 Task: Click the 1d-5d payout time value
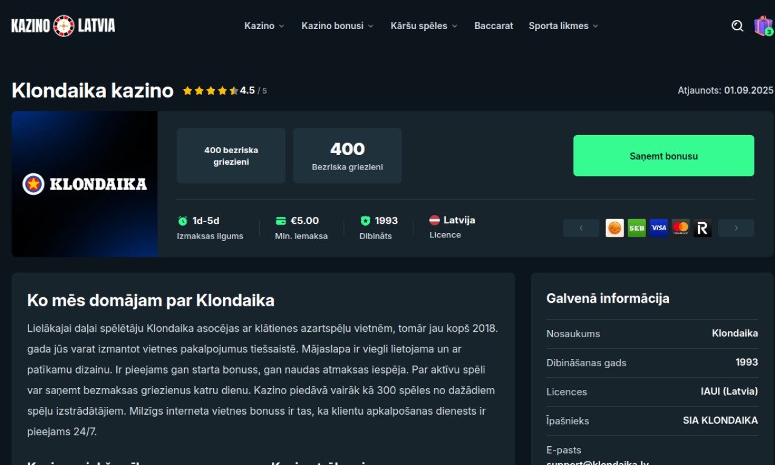click(206, 220)
